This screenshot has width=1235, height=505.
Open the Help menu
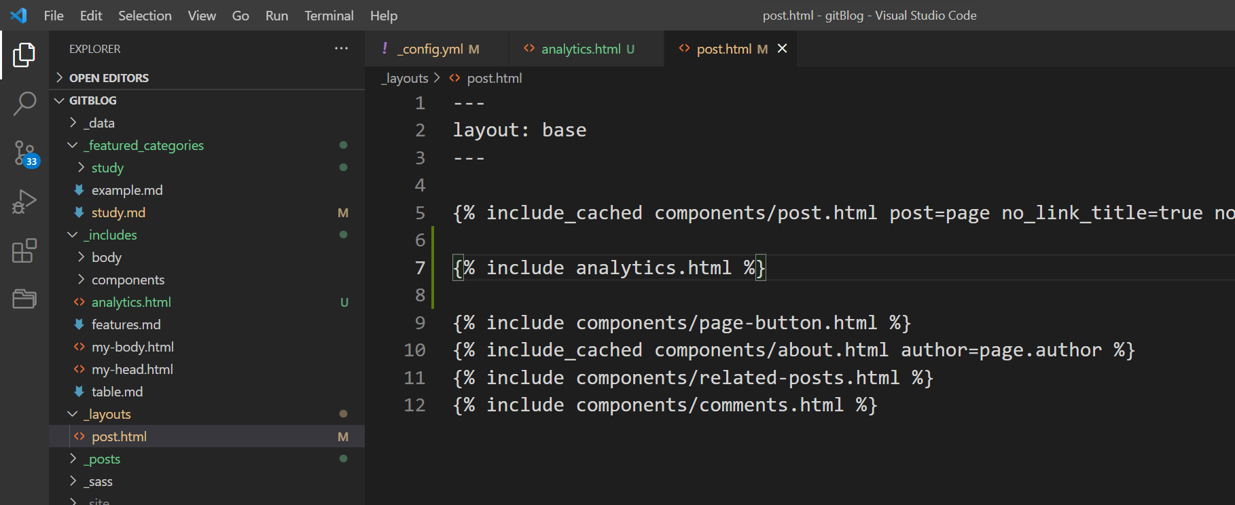[384, 15]
